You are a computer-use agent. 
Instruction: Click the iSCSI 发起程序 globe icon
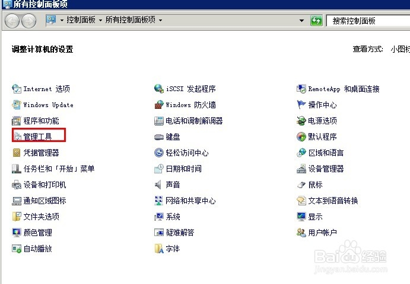click(158, 89)
